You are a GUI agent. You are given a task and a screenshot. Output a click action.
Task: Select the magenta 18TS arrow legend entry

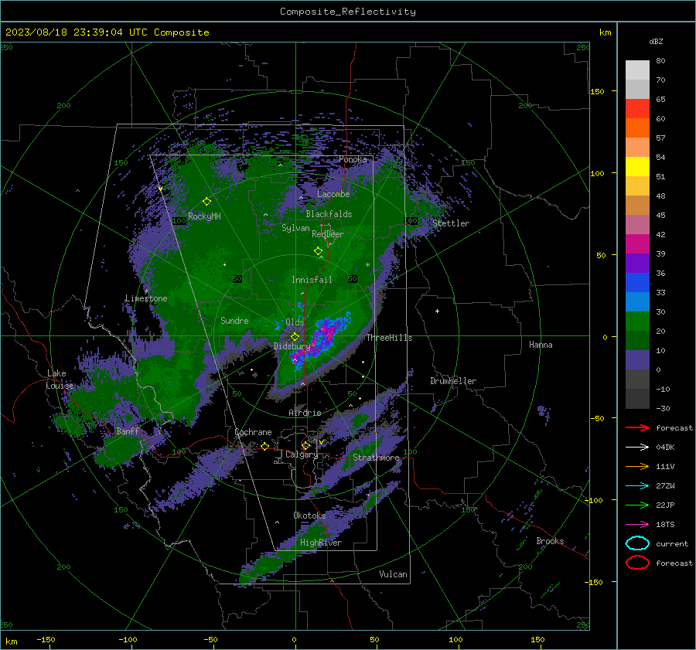point(637,525)
